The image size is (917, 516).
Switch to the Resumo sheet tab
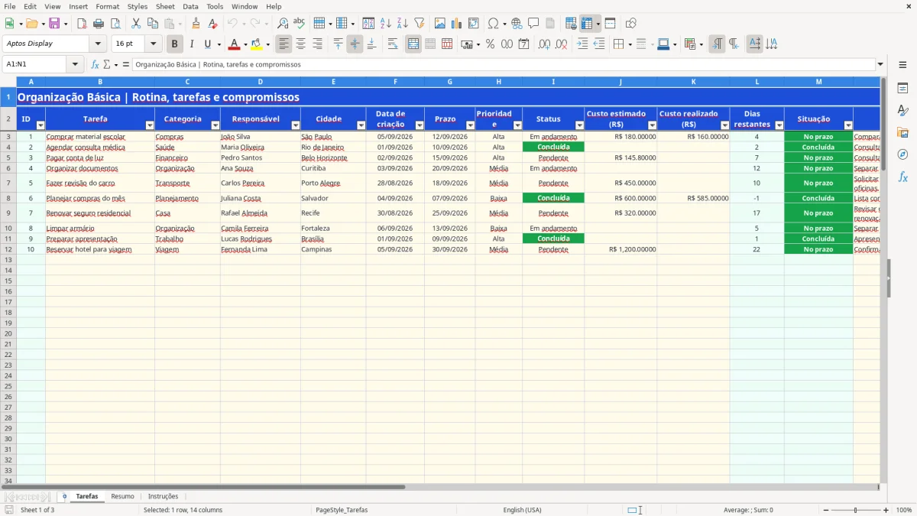coord(122,497)
